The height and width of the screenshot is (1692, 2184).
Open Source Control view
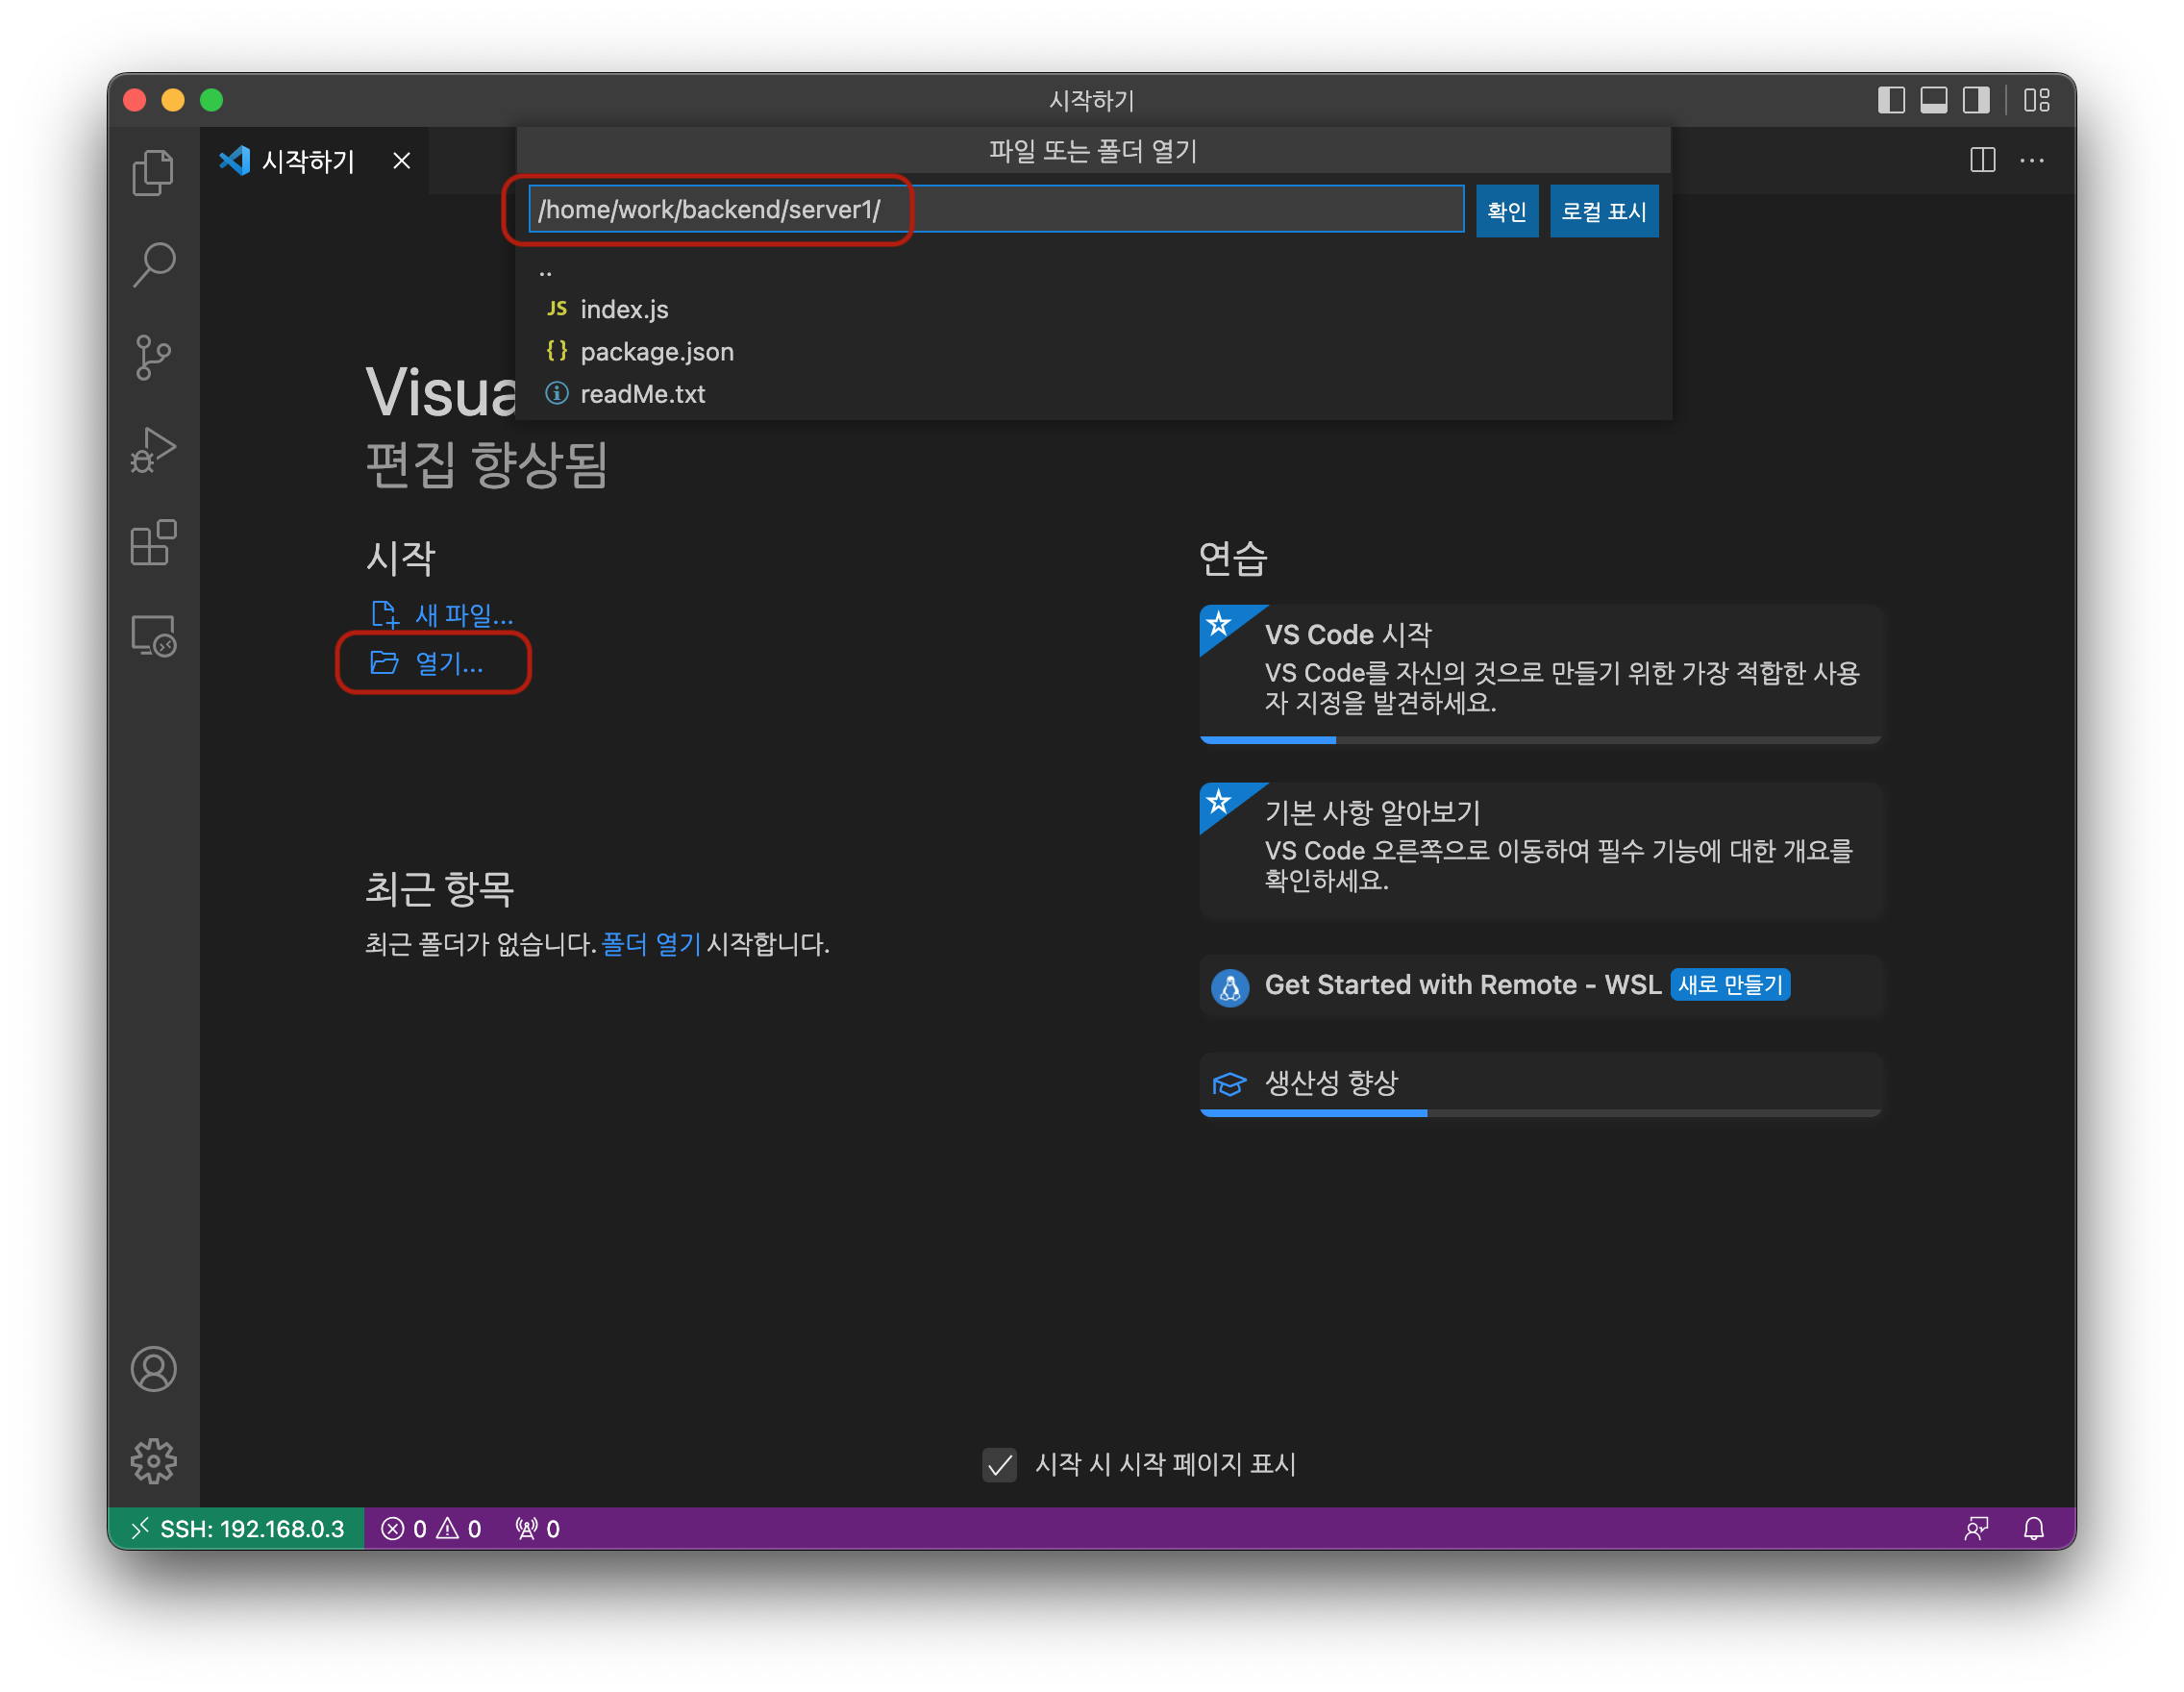(x=153, y=357)
